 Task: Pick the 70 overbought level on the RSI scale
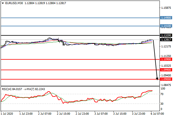pyautogui.click(x=162, y=94)
